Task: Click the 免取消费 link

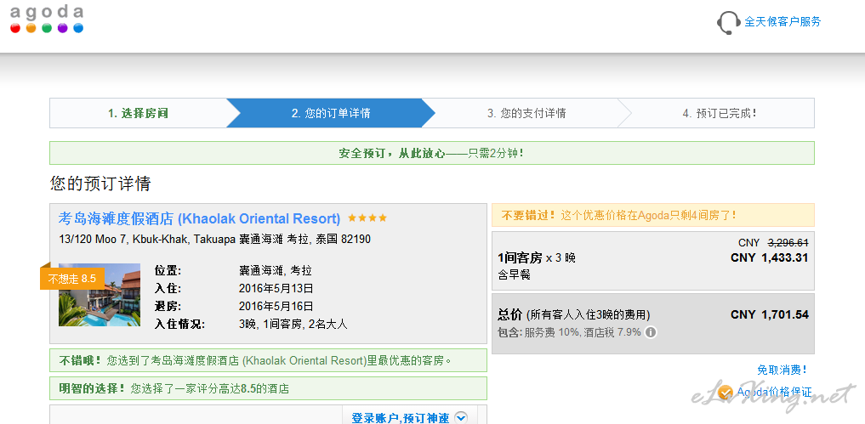Action: point(782,370)
